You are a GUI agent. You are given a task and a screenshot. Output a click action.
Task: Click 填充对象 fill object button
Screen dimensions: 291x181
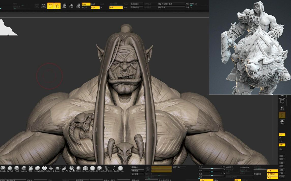[x=179, y=167]
